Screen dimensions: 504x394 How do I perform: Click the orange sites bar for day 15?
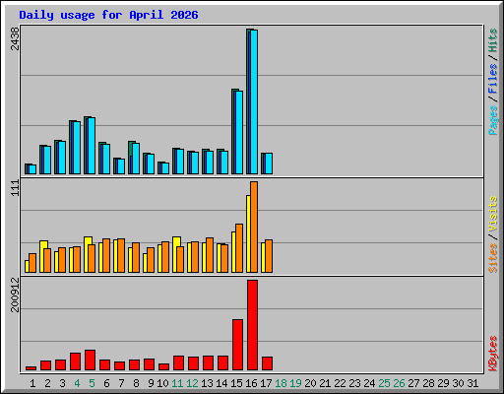click(x=239, y=248)
